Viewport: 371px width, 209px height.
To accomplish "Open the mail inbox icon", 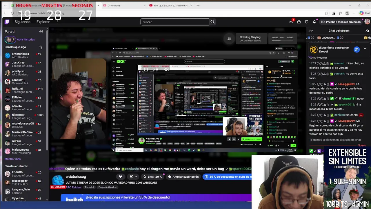I will tap(299, 22).
